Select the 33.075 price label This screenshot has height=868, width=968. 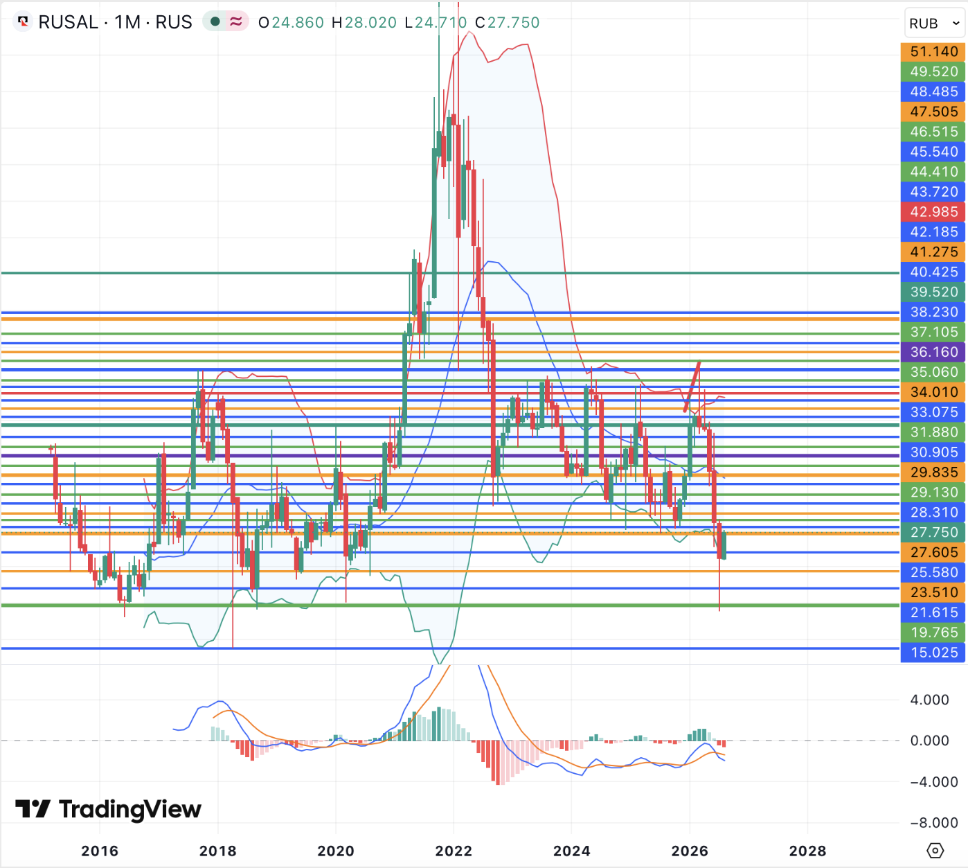tap(933, 414)
